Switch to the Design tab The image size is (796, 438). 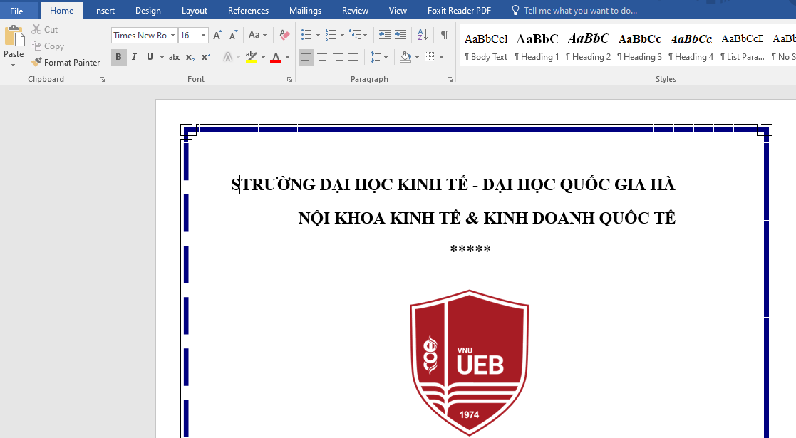148,11
